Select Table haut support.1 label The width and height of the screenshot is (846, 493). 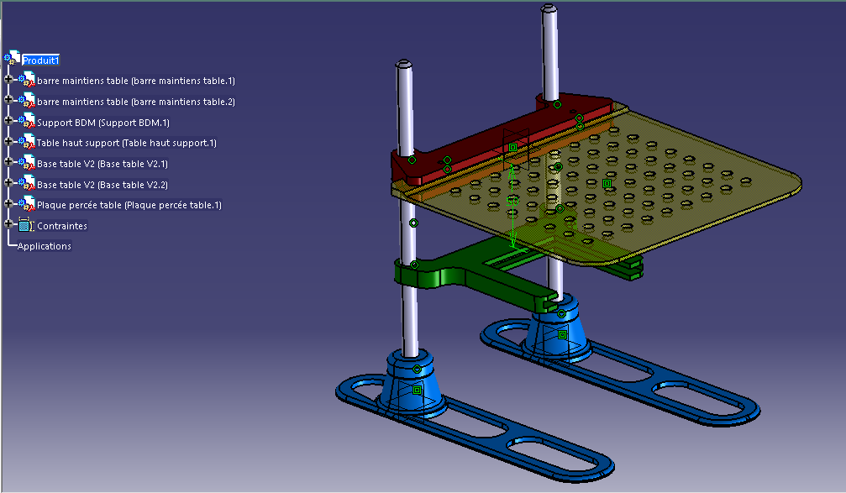coord(126,143)
